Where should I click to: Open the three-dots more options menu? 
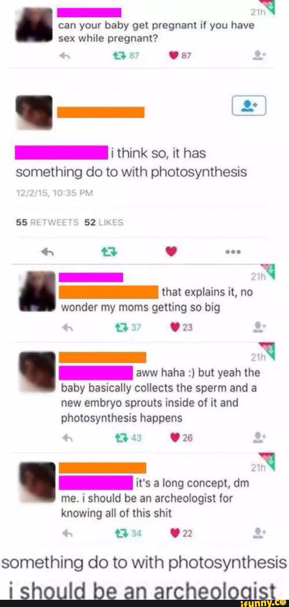coord(233,251)
